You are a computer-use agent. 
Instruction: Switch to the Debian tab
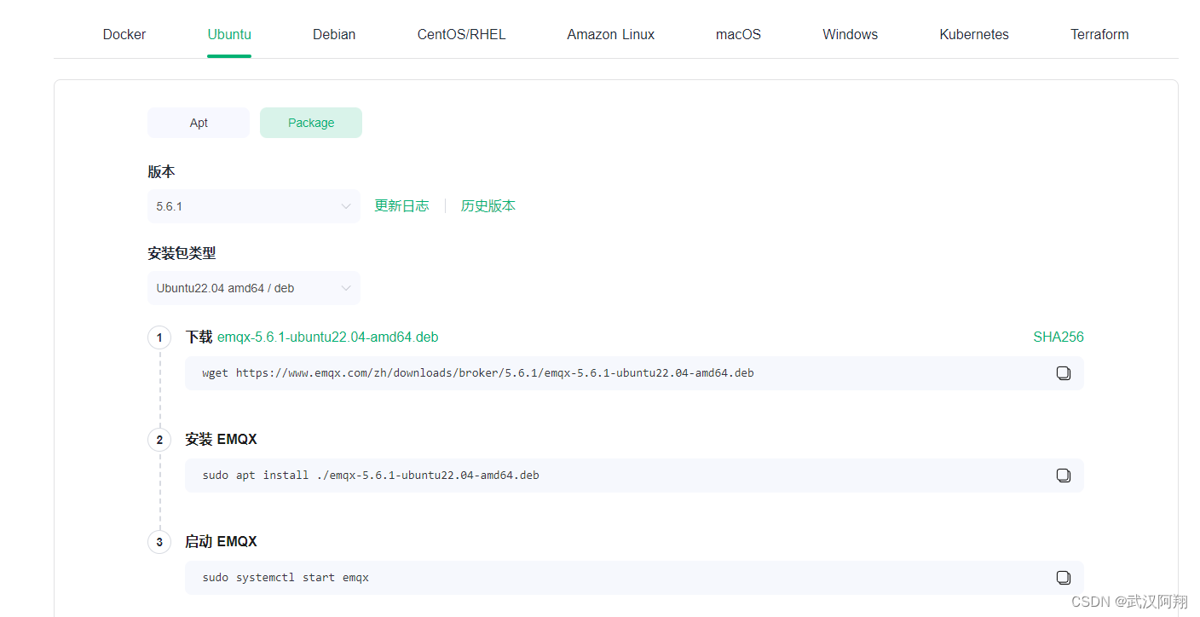pyautogui.click(x=334, y=35)
